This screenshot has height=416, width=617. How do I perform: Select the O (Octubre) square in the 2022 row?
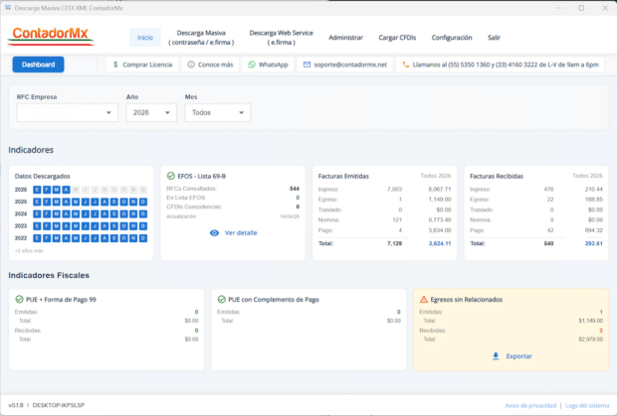coord(124,238)
